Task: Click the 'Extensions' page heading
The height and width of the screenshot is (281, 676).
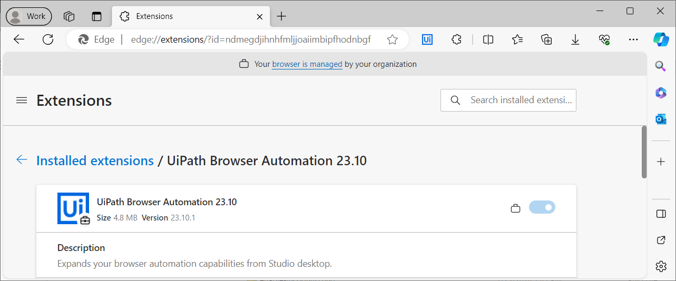Action: coord(74,100)
